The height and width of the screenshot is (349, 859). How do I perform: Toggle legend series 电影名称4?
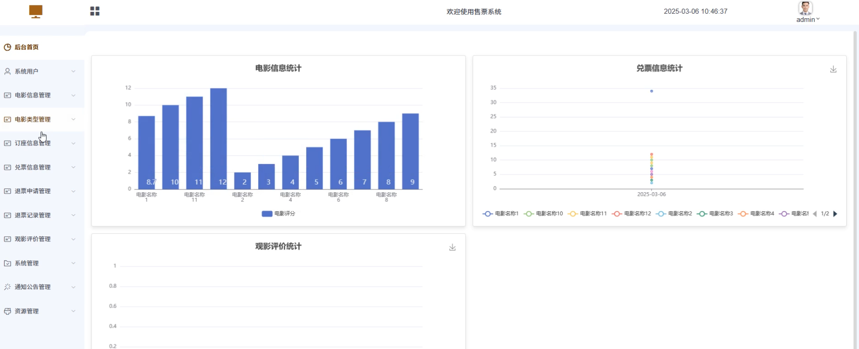point(756,214)
